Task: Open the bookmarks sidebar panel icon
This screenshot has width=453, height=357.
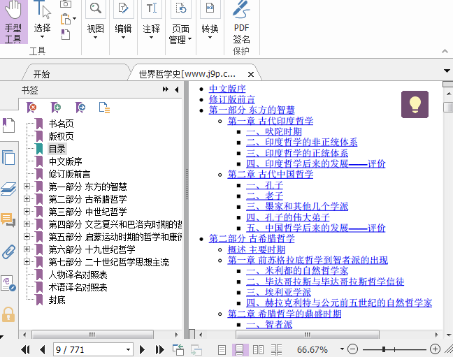Action: [8, 125]
